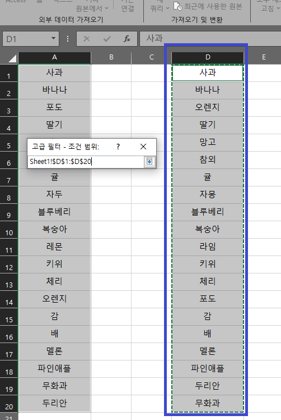Select cell D3 containing 오렌지
Viewport: 281px width, 420px height.
(x=208, y=108)
